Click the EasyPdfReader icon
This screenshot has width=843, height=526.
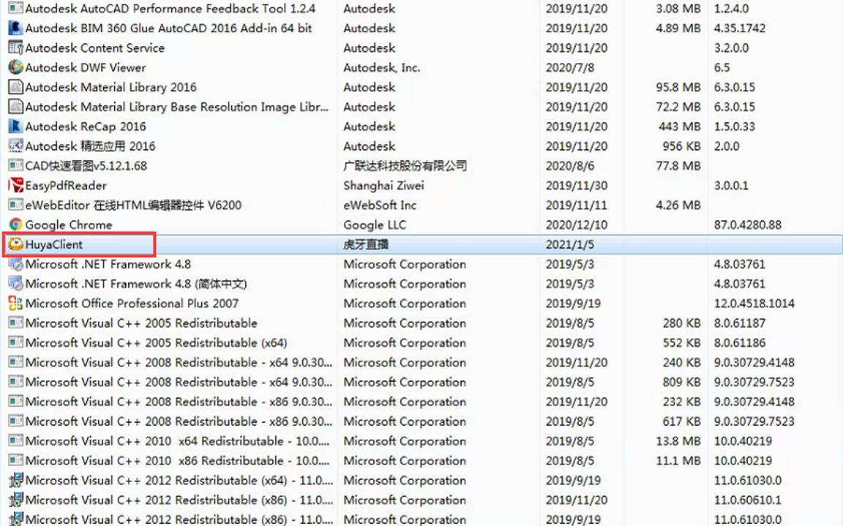pyautogui.click(x=16, y=185)
